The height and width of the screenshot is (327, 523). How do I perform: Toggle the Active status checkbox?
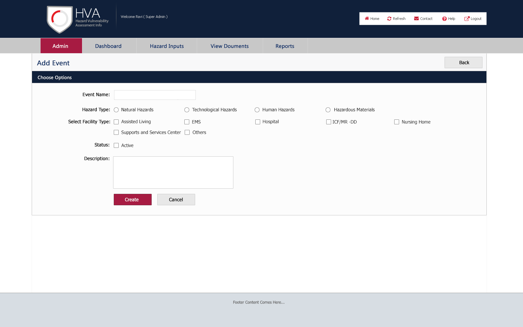(x=116, y=146)
